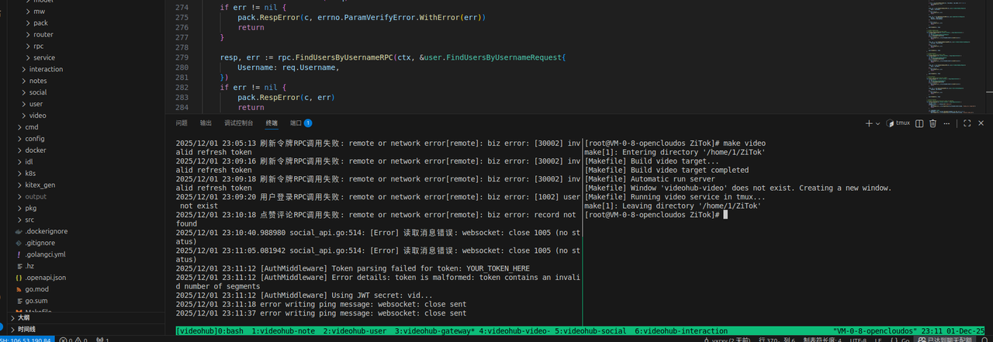Expand the k8s folder
The width and height of the screenshot is (993, 342).
[x=30, y=174]
